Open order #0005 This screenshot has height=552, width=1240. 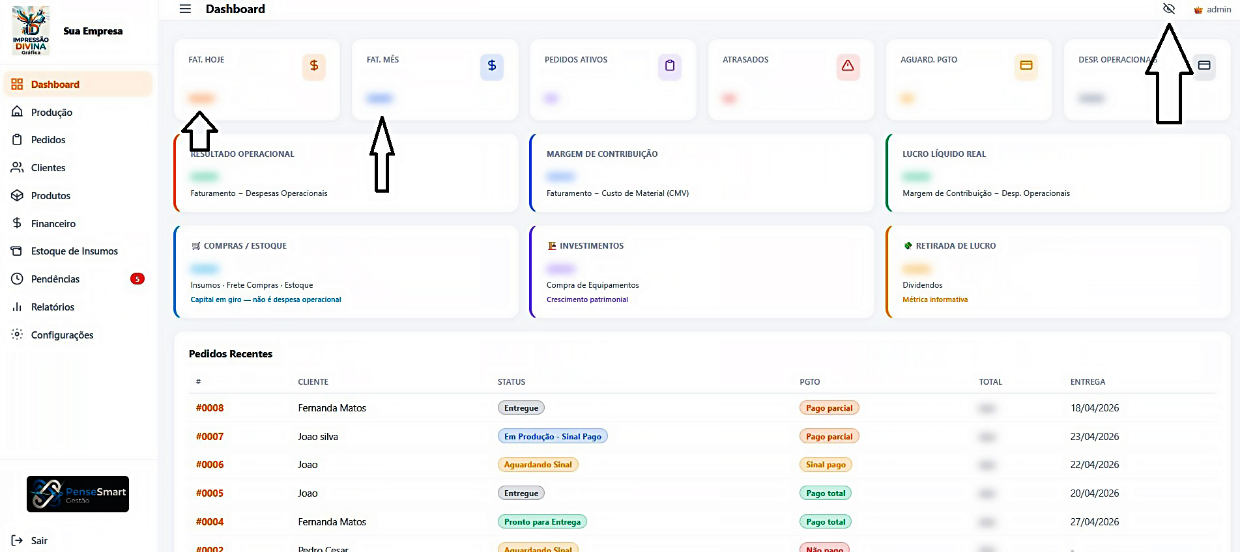click(x=210, y=493)
